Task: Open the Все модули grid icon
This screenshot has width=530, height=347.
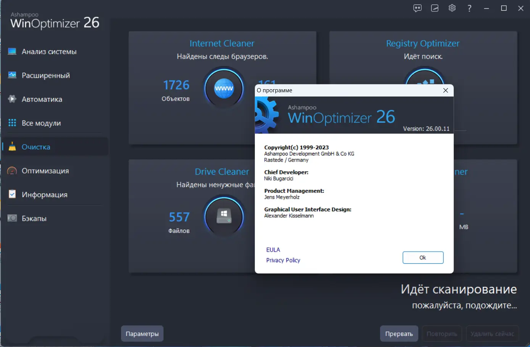Action: pos(12,123)
